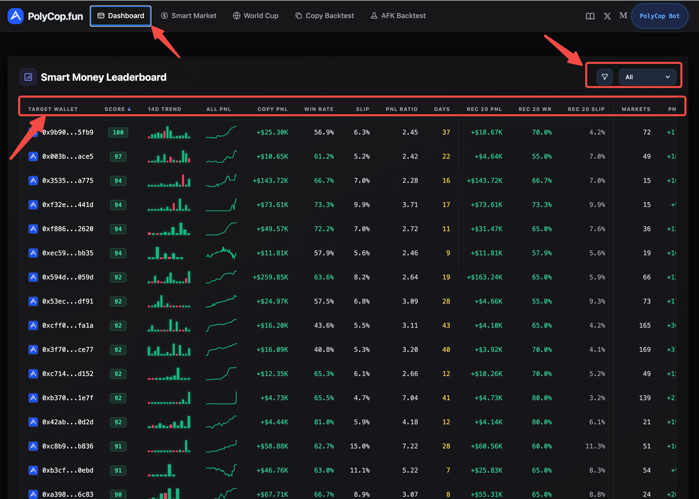Viewport: 699px width, 499px height.
Task: Go to Copy Backtest tab
Action: point(324,16)
